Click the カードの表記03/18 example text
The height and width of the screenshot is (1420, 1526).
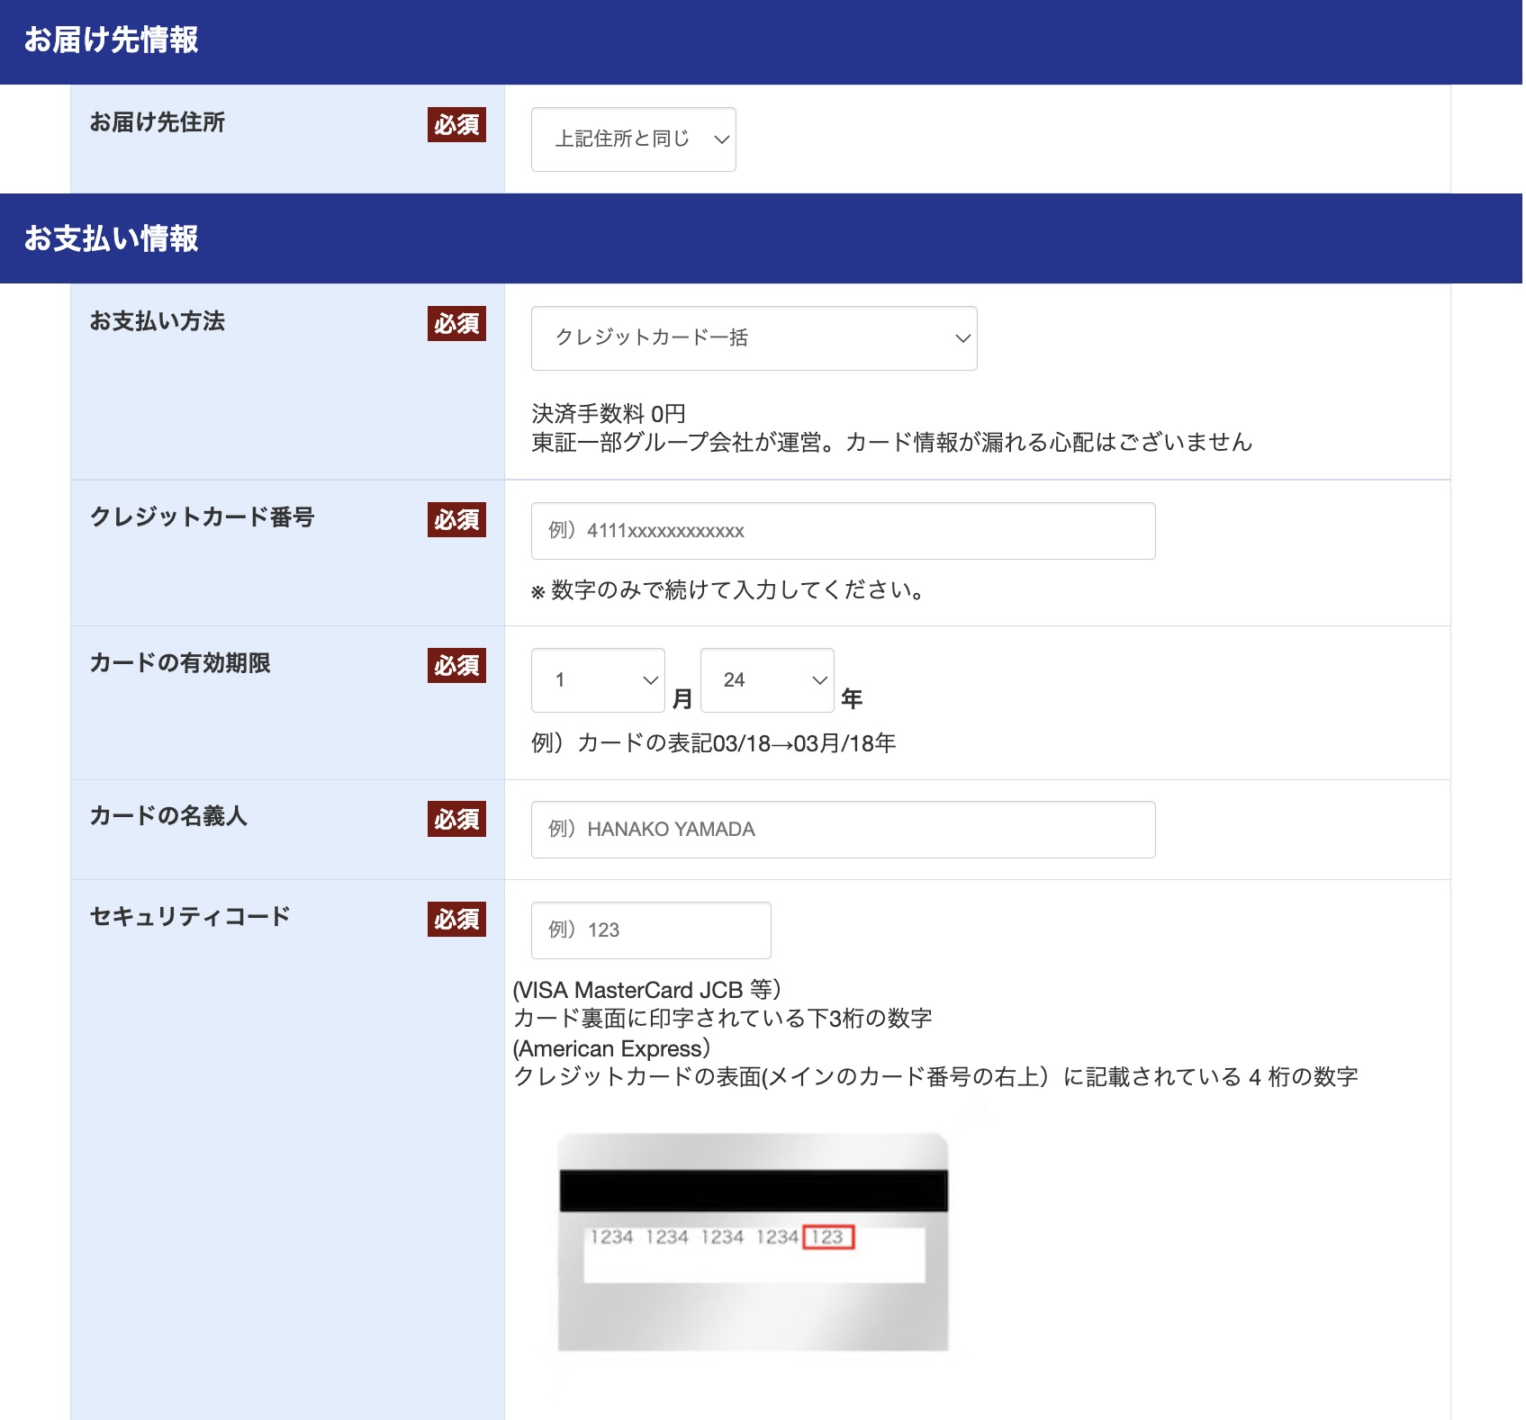(714, 743)
